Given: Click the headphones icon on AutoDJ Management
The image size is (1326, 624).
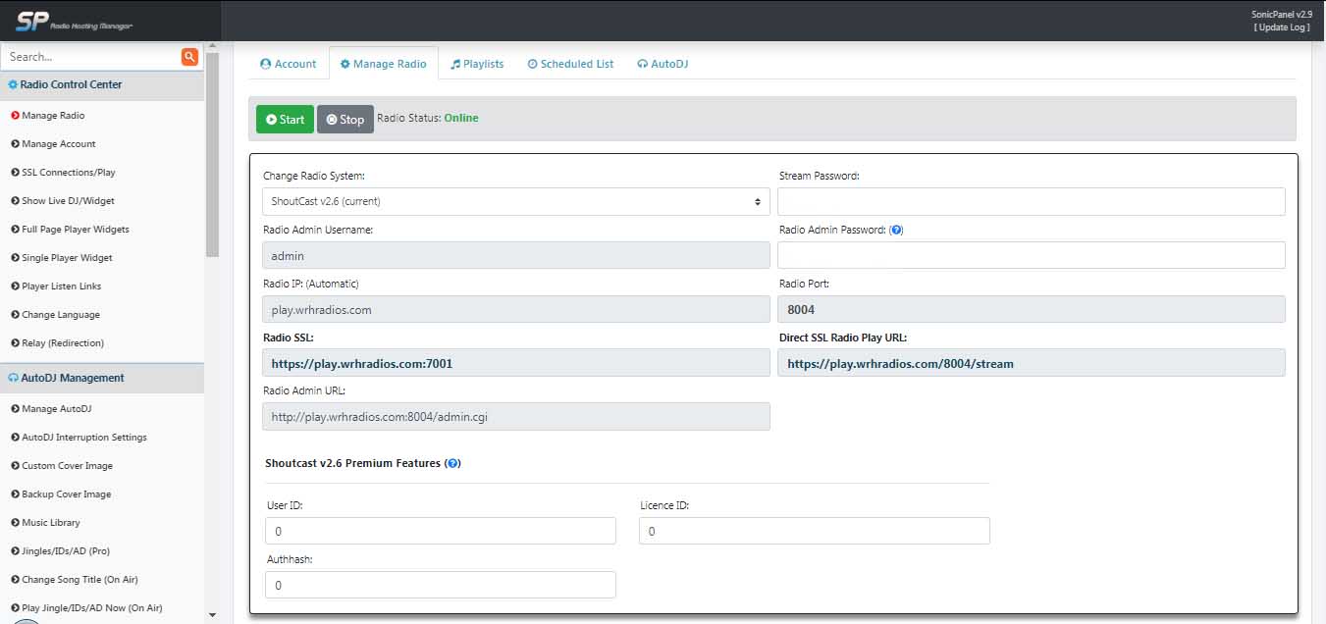Looking at the screenshot, I should (13, 378).
